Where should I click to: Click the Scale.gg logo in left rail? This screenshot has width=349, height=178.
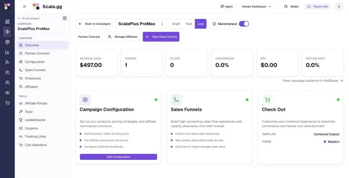(x=7, y=6)
